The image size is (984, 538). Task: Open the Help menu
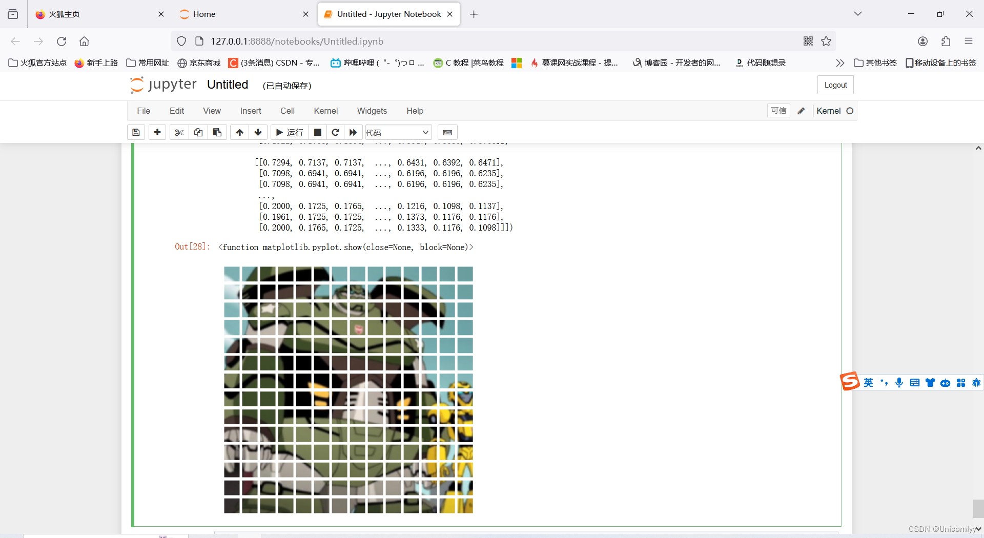point(415,111)
